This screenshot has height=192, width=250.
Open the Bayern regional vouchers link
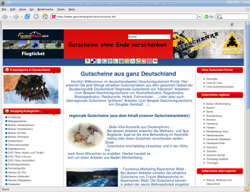coord(210,108)
